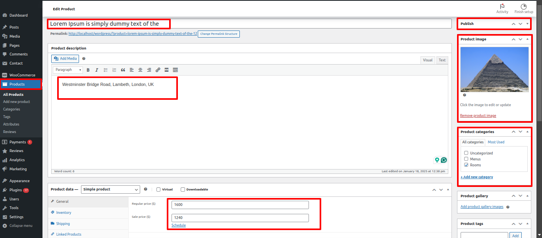Select the bulleted list icon
The width and height of the screenshot is (542, 238).
(x=106, y=70)
